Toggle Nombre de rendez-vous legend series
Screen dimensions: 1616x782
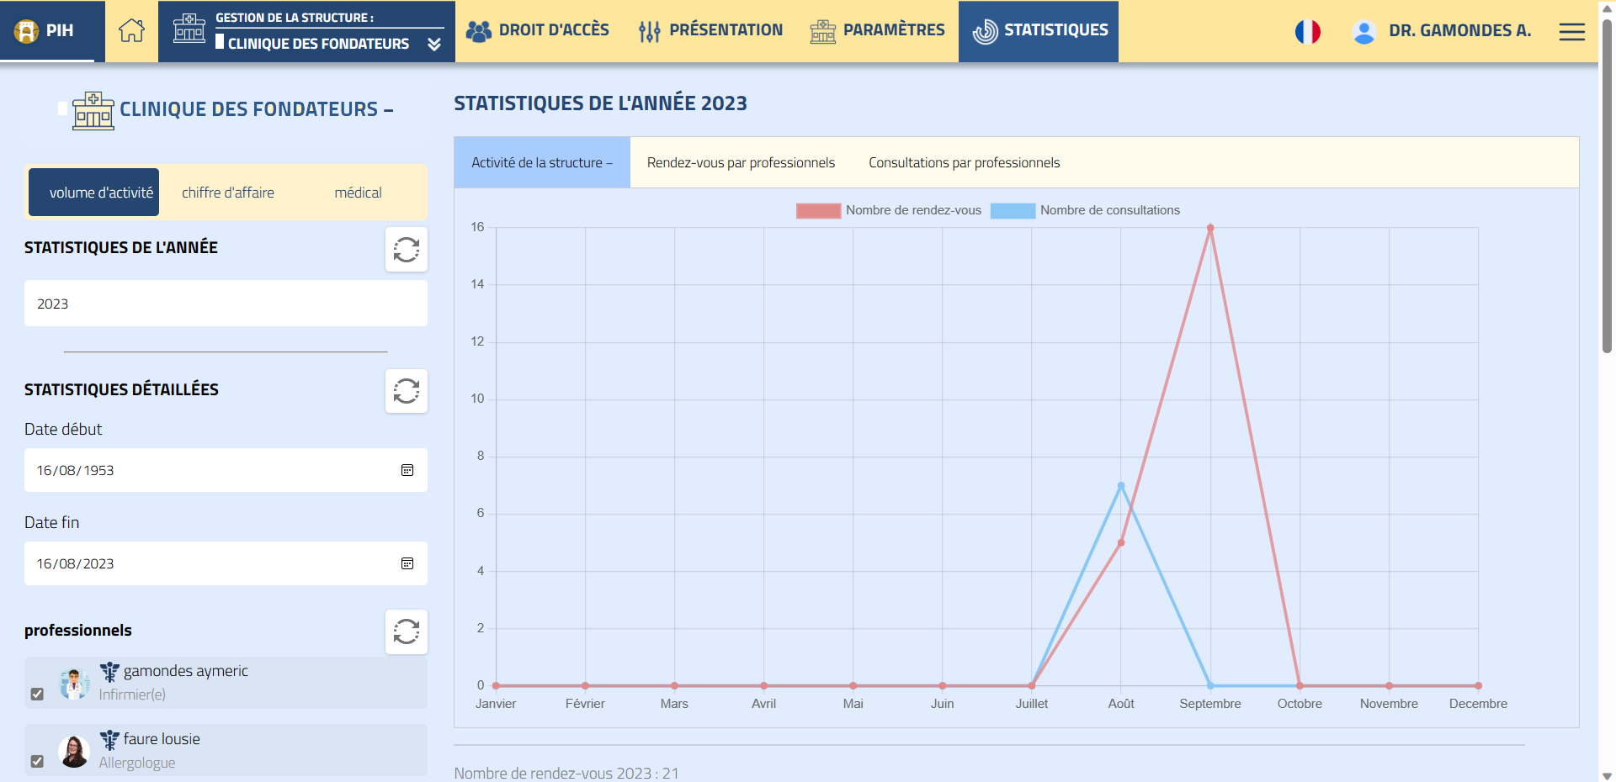click(x=888, y=210)
